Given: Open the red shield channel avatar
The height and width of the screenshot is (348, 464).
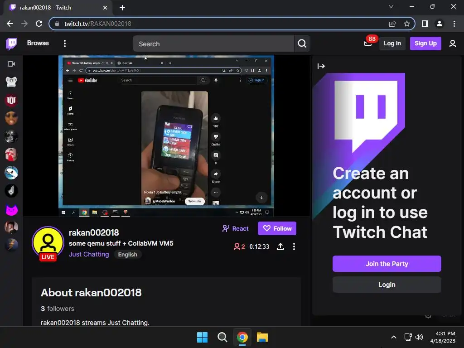Looking at the screenshot, I should click(x=11, y=100).
